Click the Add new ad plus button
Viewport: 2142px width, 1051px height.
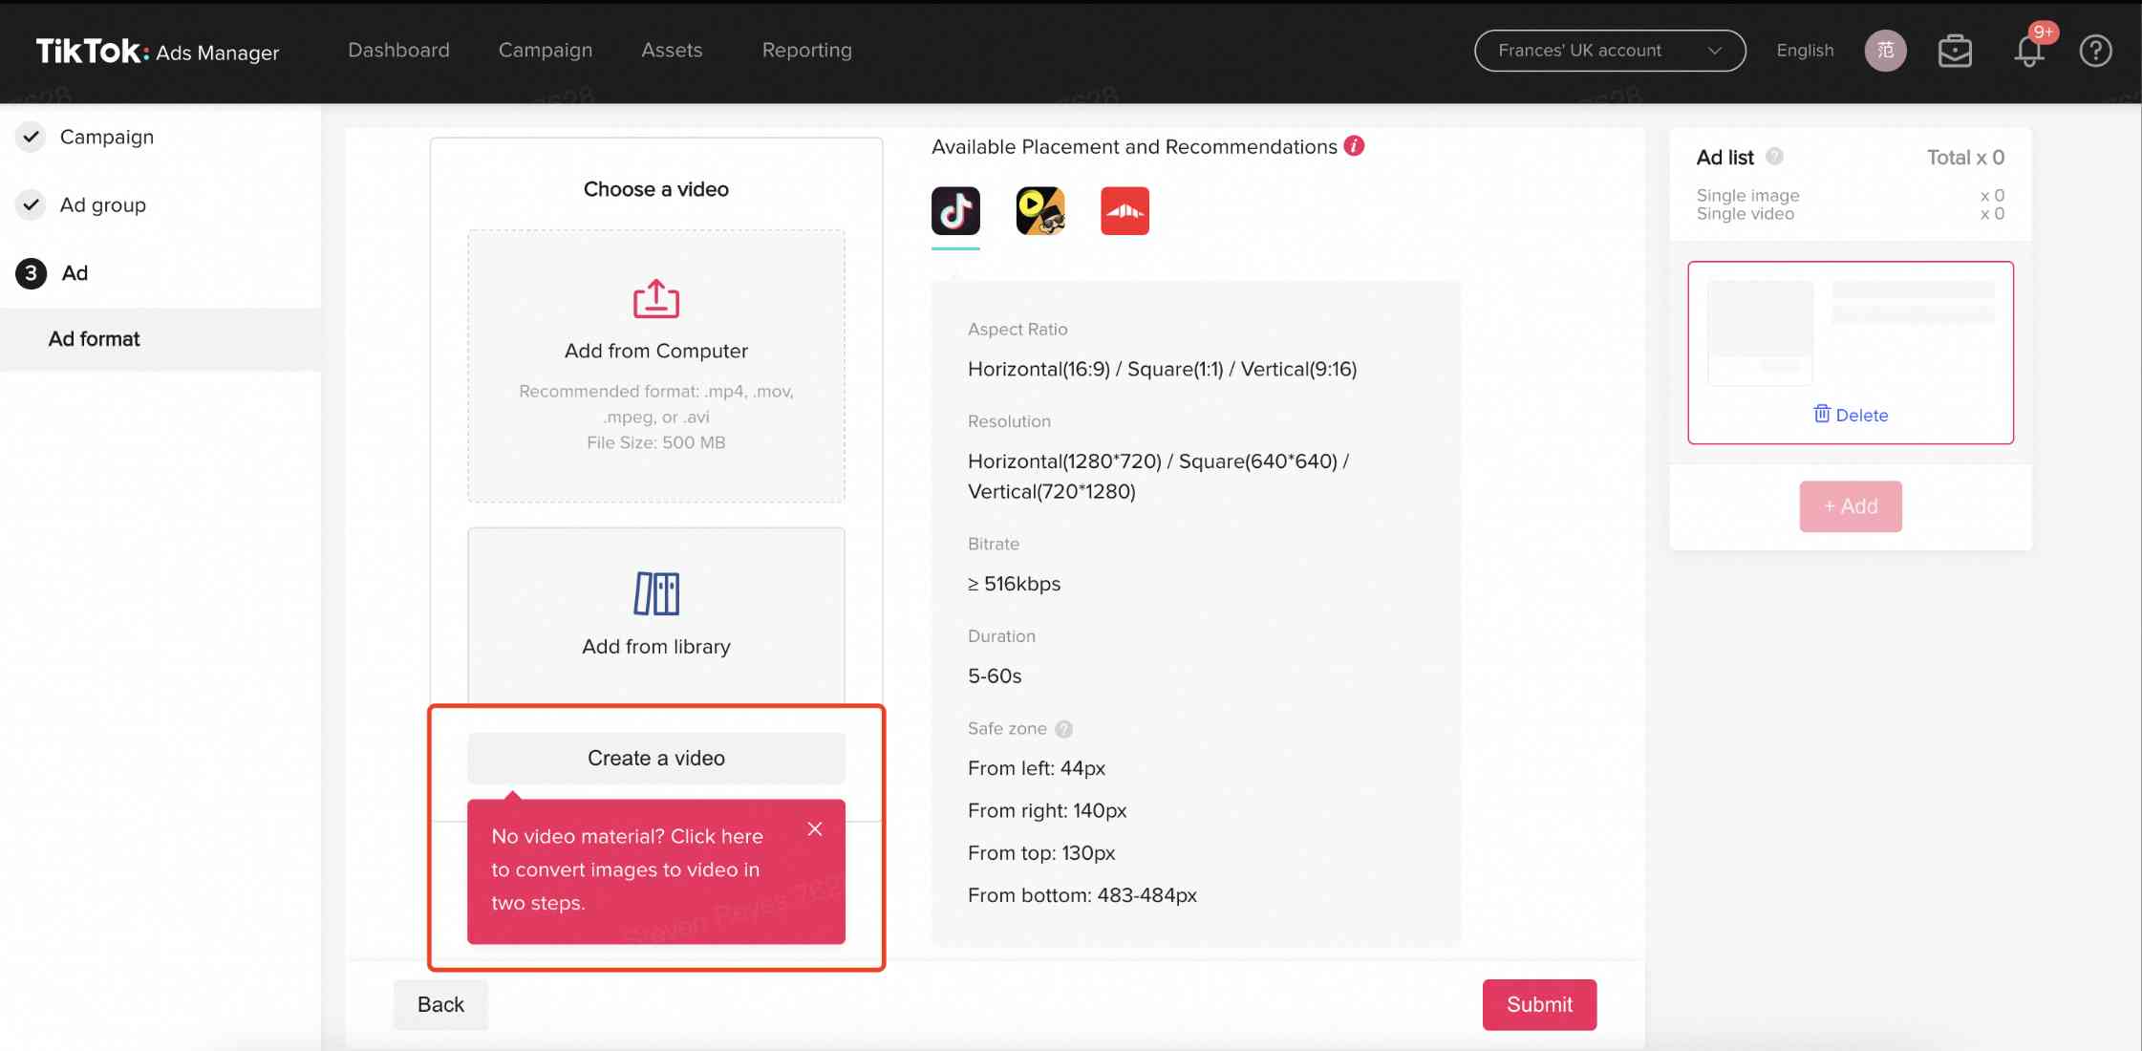pyautogui.click(x=1851, y=505)
